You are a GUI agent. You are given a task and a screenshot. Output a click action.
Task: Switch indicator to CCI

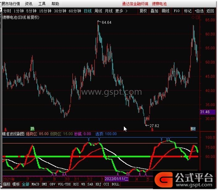(x=106, y=184)
